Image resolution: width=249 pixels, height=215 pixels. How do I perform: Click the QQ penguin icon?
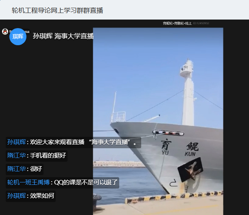tap(5, 31)
